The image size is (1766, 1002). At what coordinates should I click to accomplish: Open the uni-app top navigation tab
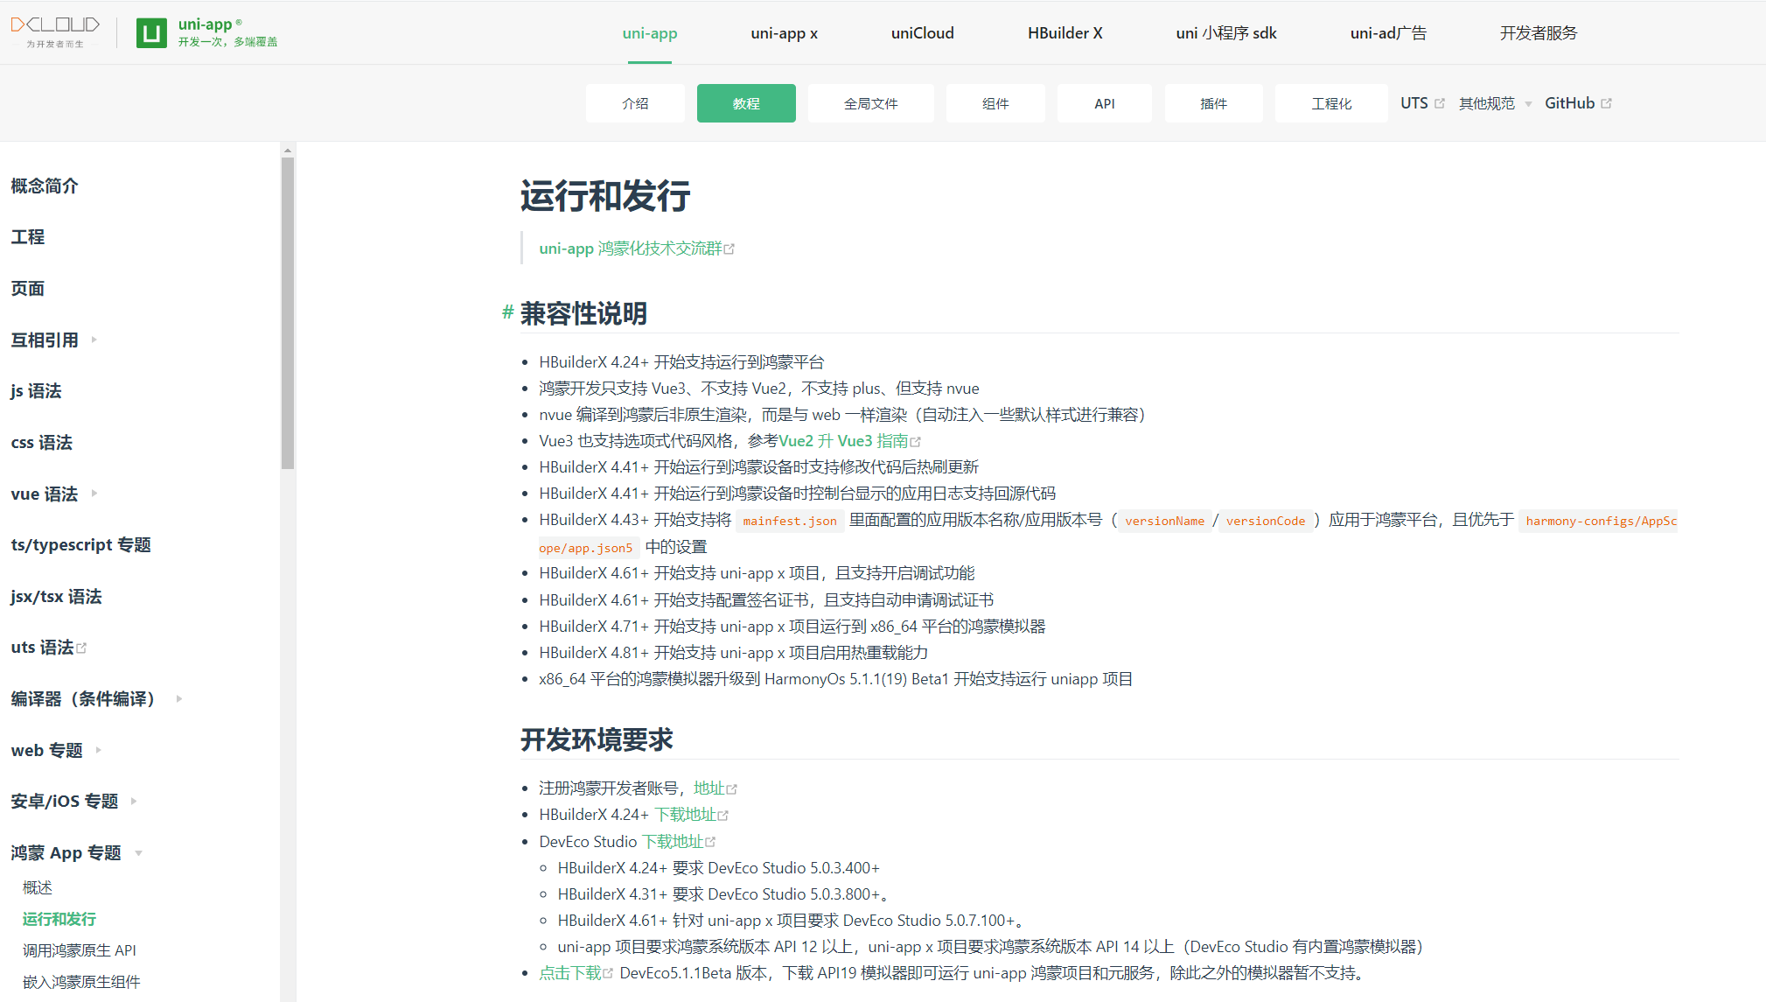click(x=650, y=33)
